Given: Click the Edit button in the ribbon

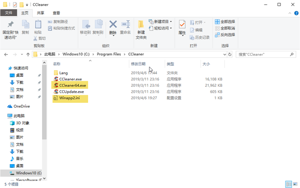Looking at the screenshot, I should pyautogui.click(x=196, y=30).
